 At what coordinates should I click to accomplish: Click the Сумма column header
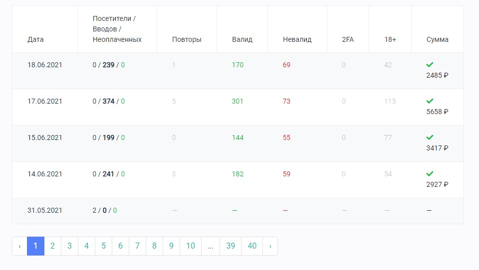point(437,40)
